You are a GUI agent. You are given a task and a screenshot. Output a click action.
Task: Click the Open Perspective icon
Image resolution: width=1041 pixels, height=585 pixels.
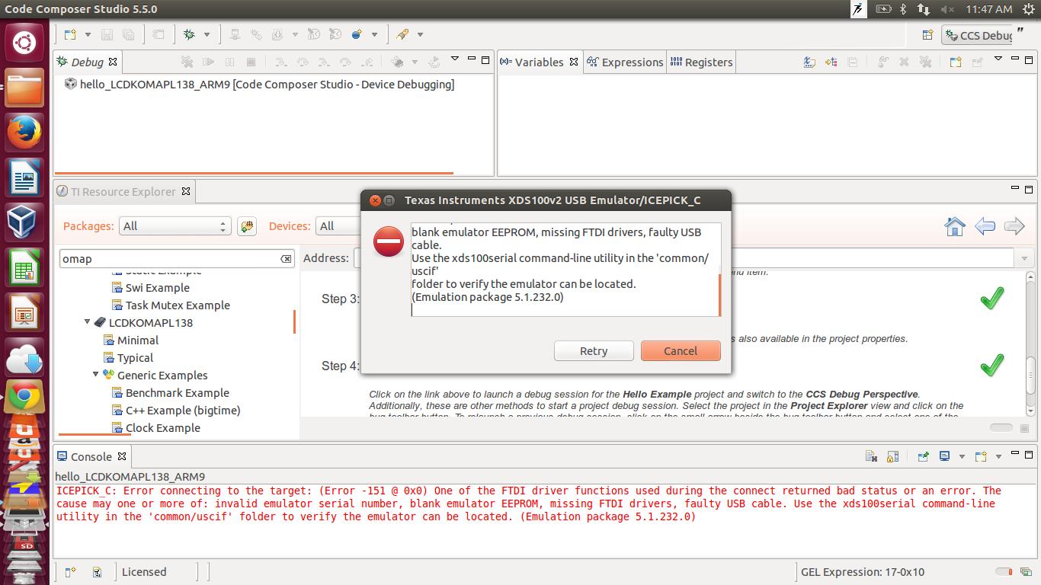(x=927, y=35)
